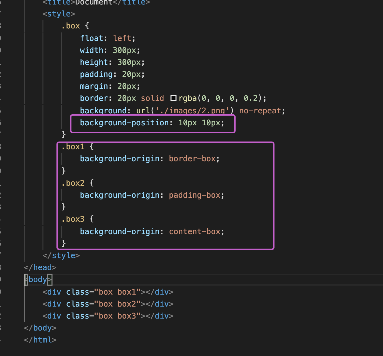Image resolution: width=383 pixels, height=356 pixels.
Task: Click the rgba color swatch in border line
Action: (173, 98)
